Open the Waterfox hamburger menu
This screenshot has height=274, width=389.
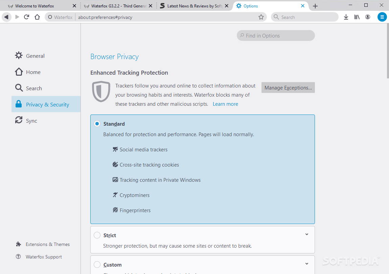click(382, 17)
